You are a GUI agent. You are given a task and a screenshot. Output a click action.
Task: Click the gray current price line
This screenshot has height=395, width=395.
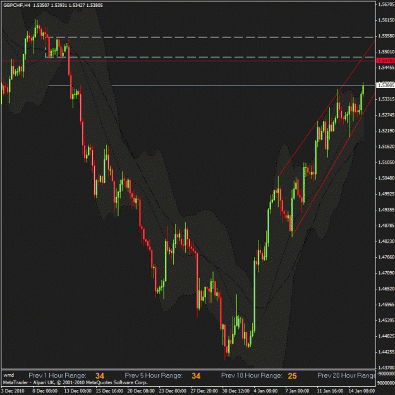click(211, 86)
